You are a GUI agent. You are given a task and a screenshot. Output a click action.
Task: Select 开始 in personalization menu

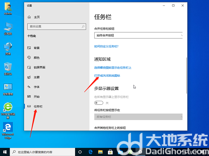pyautogui.click(x=37, y=96)
